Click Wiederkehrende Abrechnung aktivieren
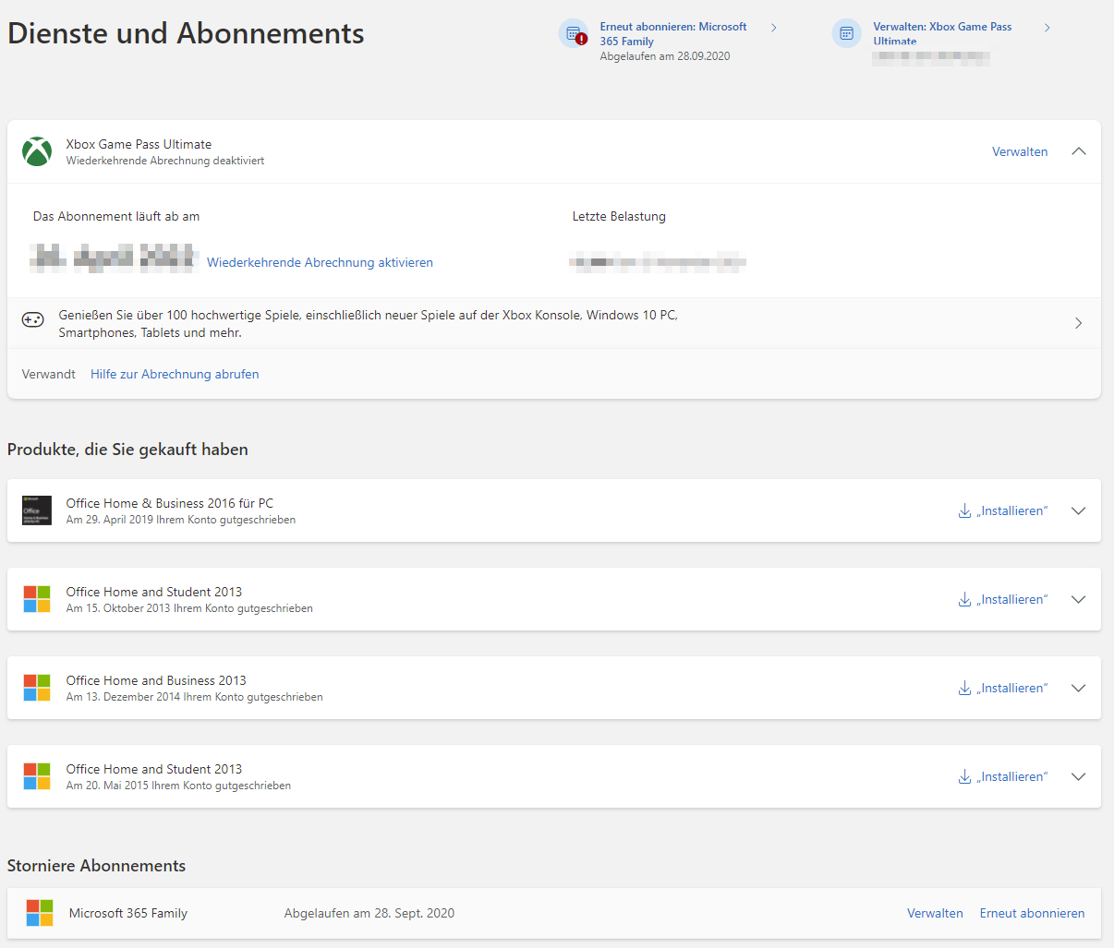Screen dimensions: 1114x948 (320, 262)
